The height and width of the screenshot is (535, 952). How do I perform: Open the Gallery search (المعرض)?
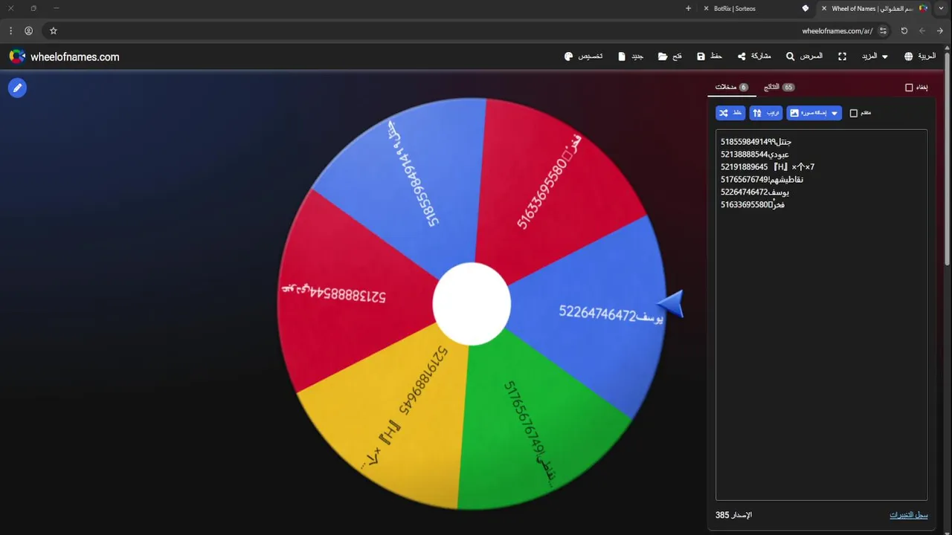tap(805, 56)
